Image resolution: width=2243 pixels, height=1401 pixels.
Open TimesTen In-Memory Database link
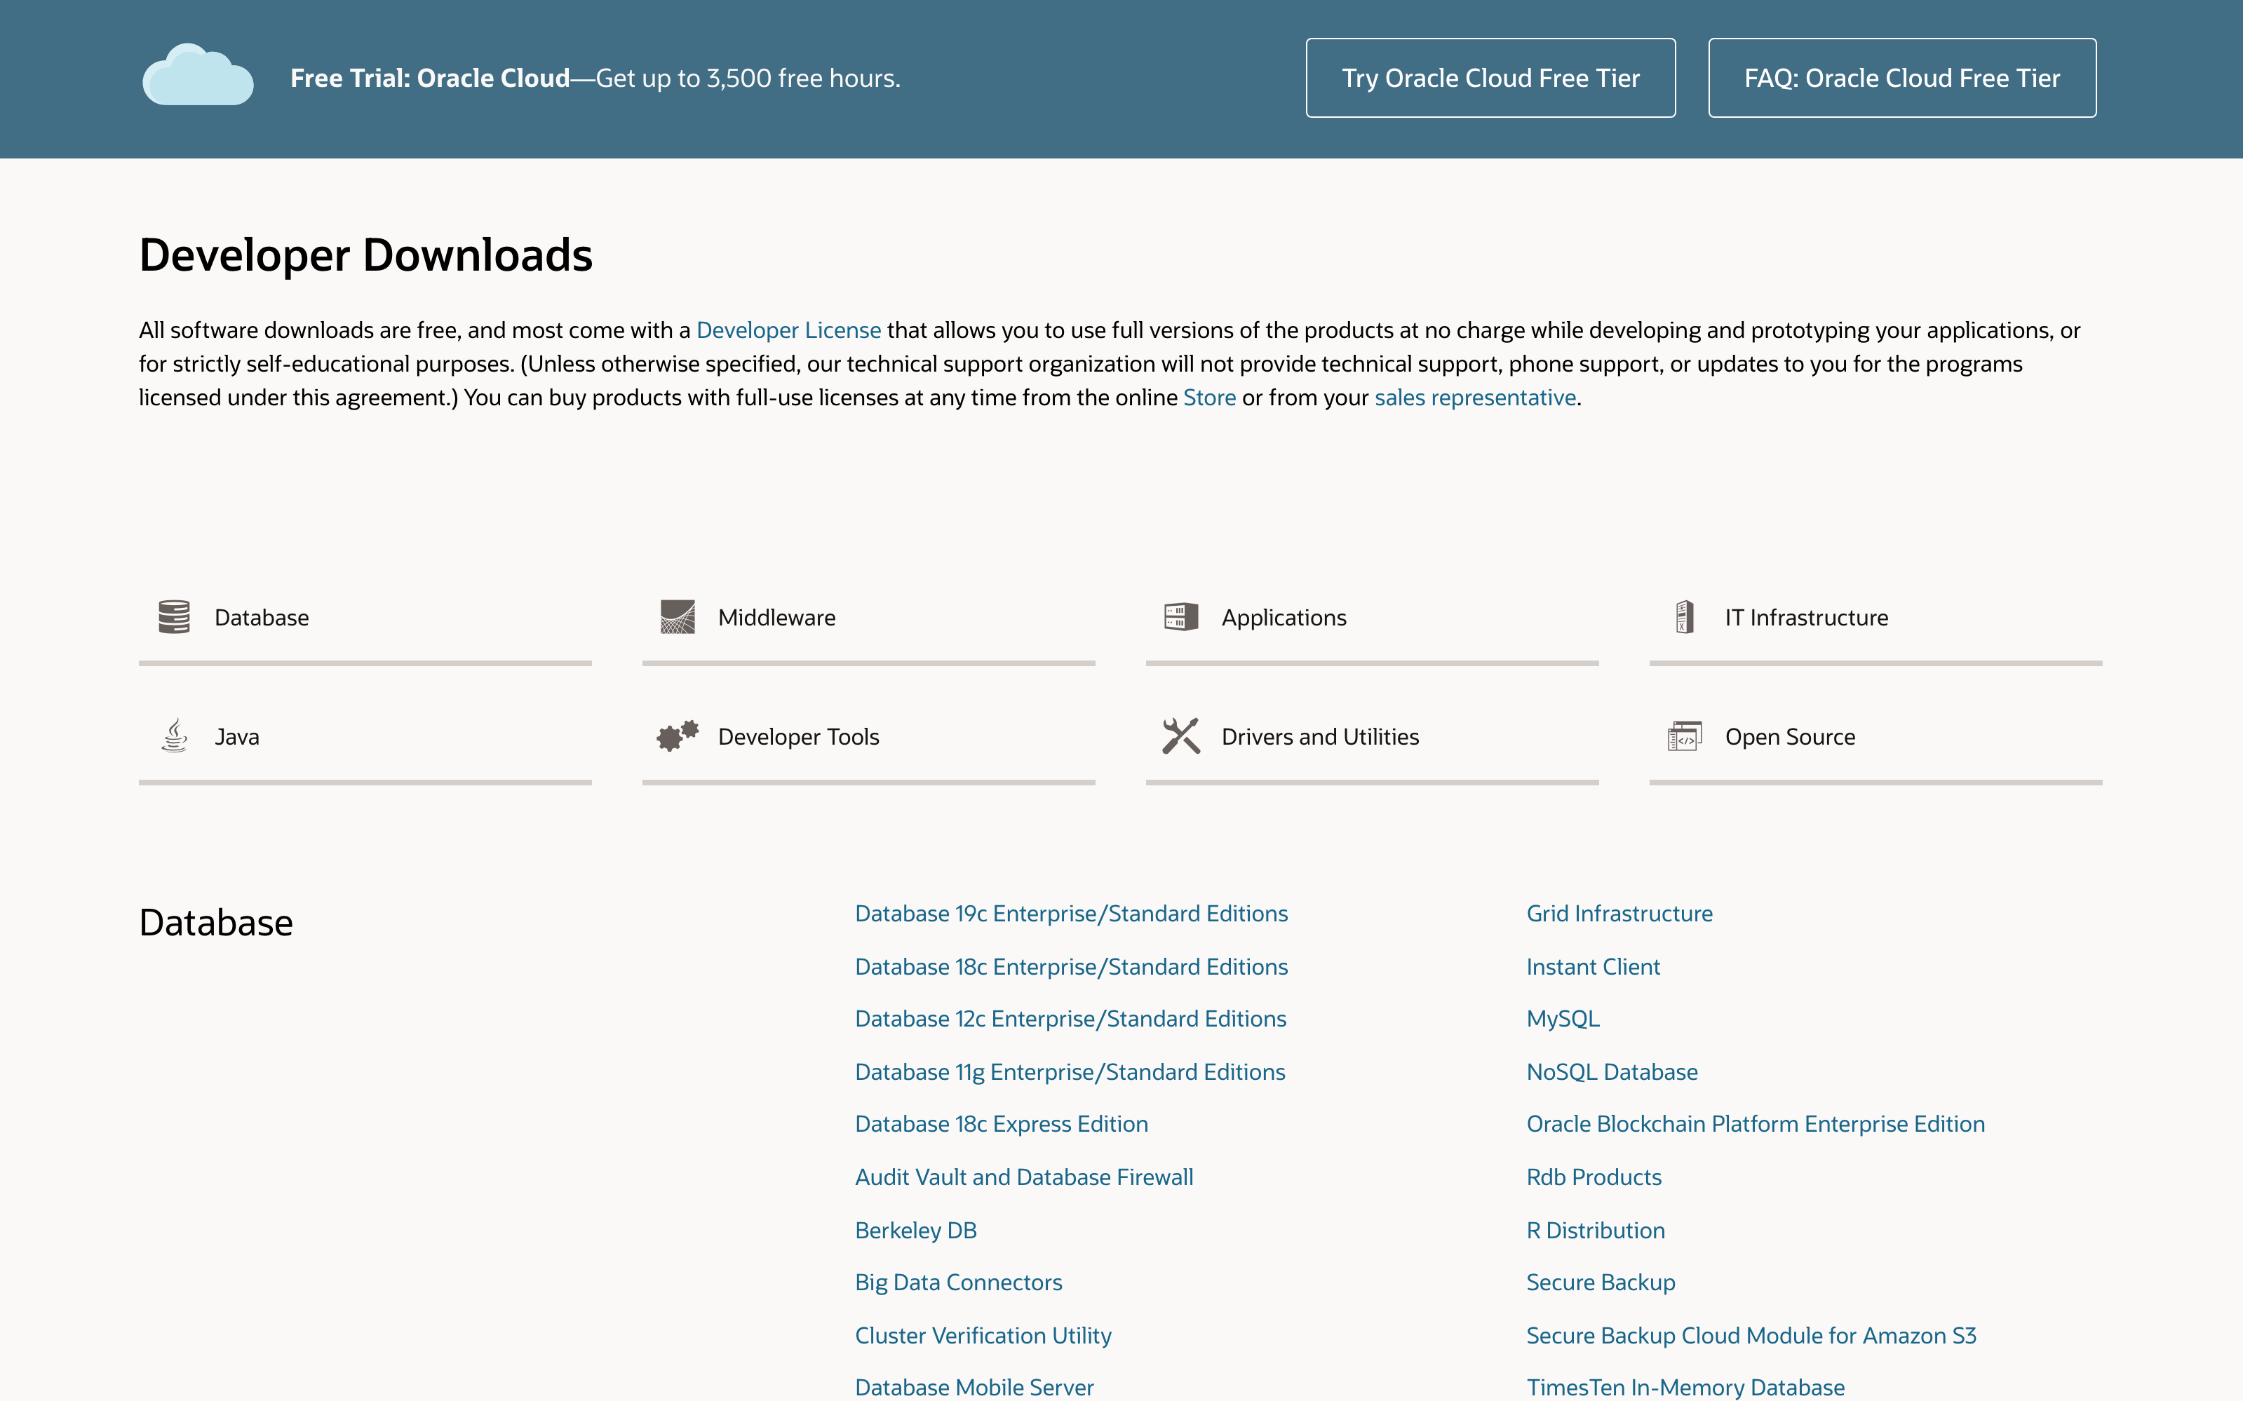[x=1685, y=1387]
